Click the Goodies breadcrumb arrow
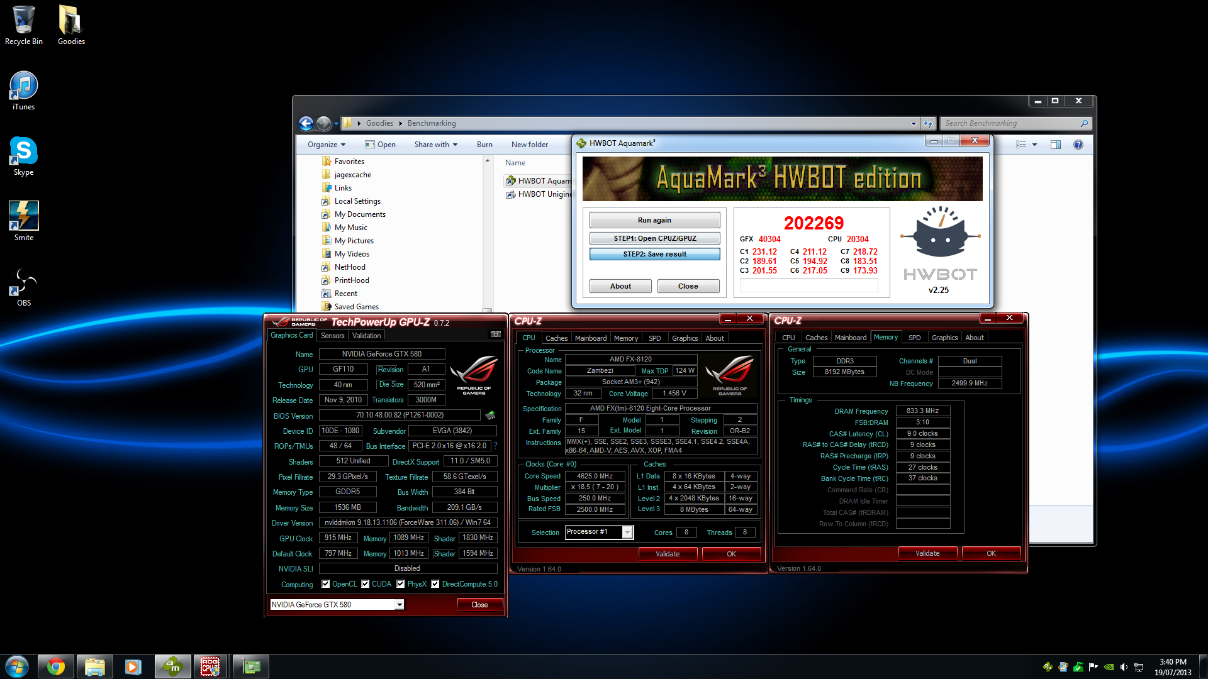This screenshot has height=679, width=1208. click(400, 123)
